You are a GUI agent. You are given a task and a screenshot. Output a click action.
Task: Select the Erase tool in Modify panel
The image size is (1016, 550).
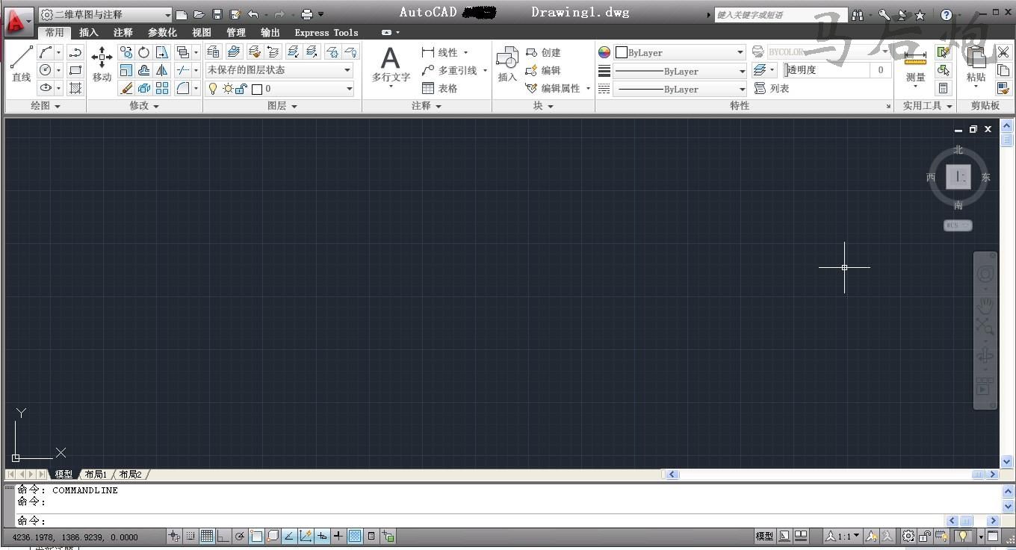pyautogui.click(x=126, y=88)
